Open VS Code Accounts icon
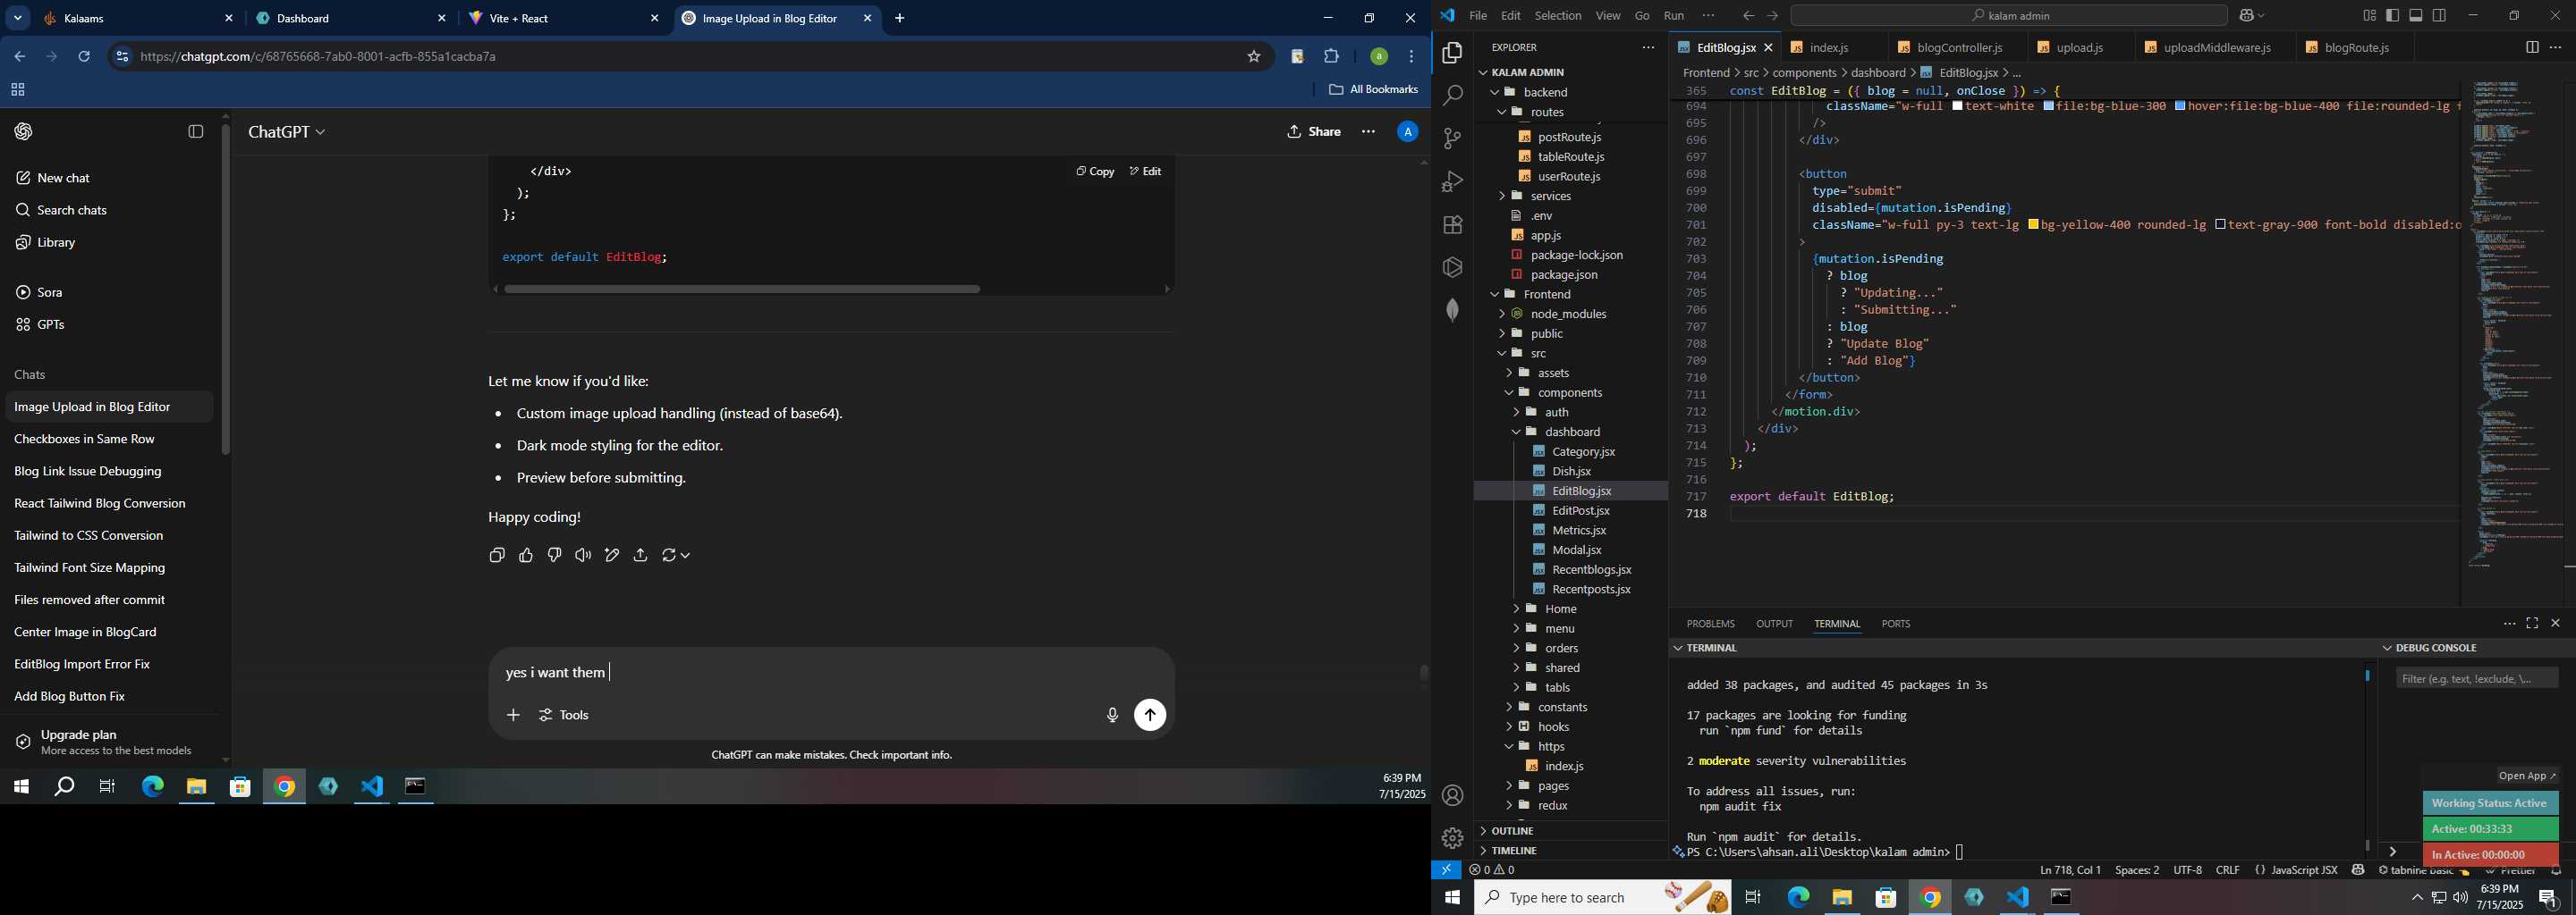Screen dimensions: 2576x915 click(1452, 796)
